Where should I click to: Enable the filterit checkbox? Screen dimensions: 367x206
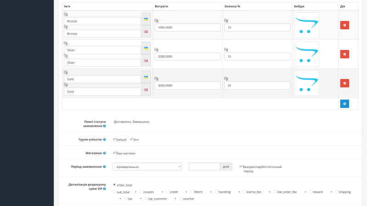pos(192,191)
